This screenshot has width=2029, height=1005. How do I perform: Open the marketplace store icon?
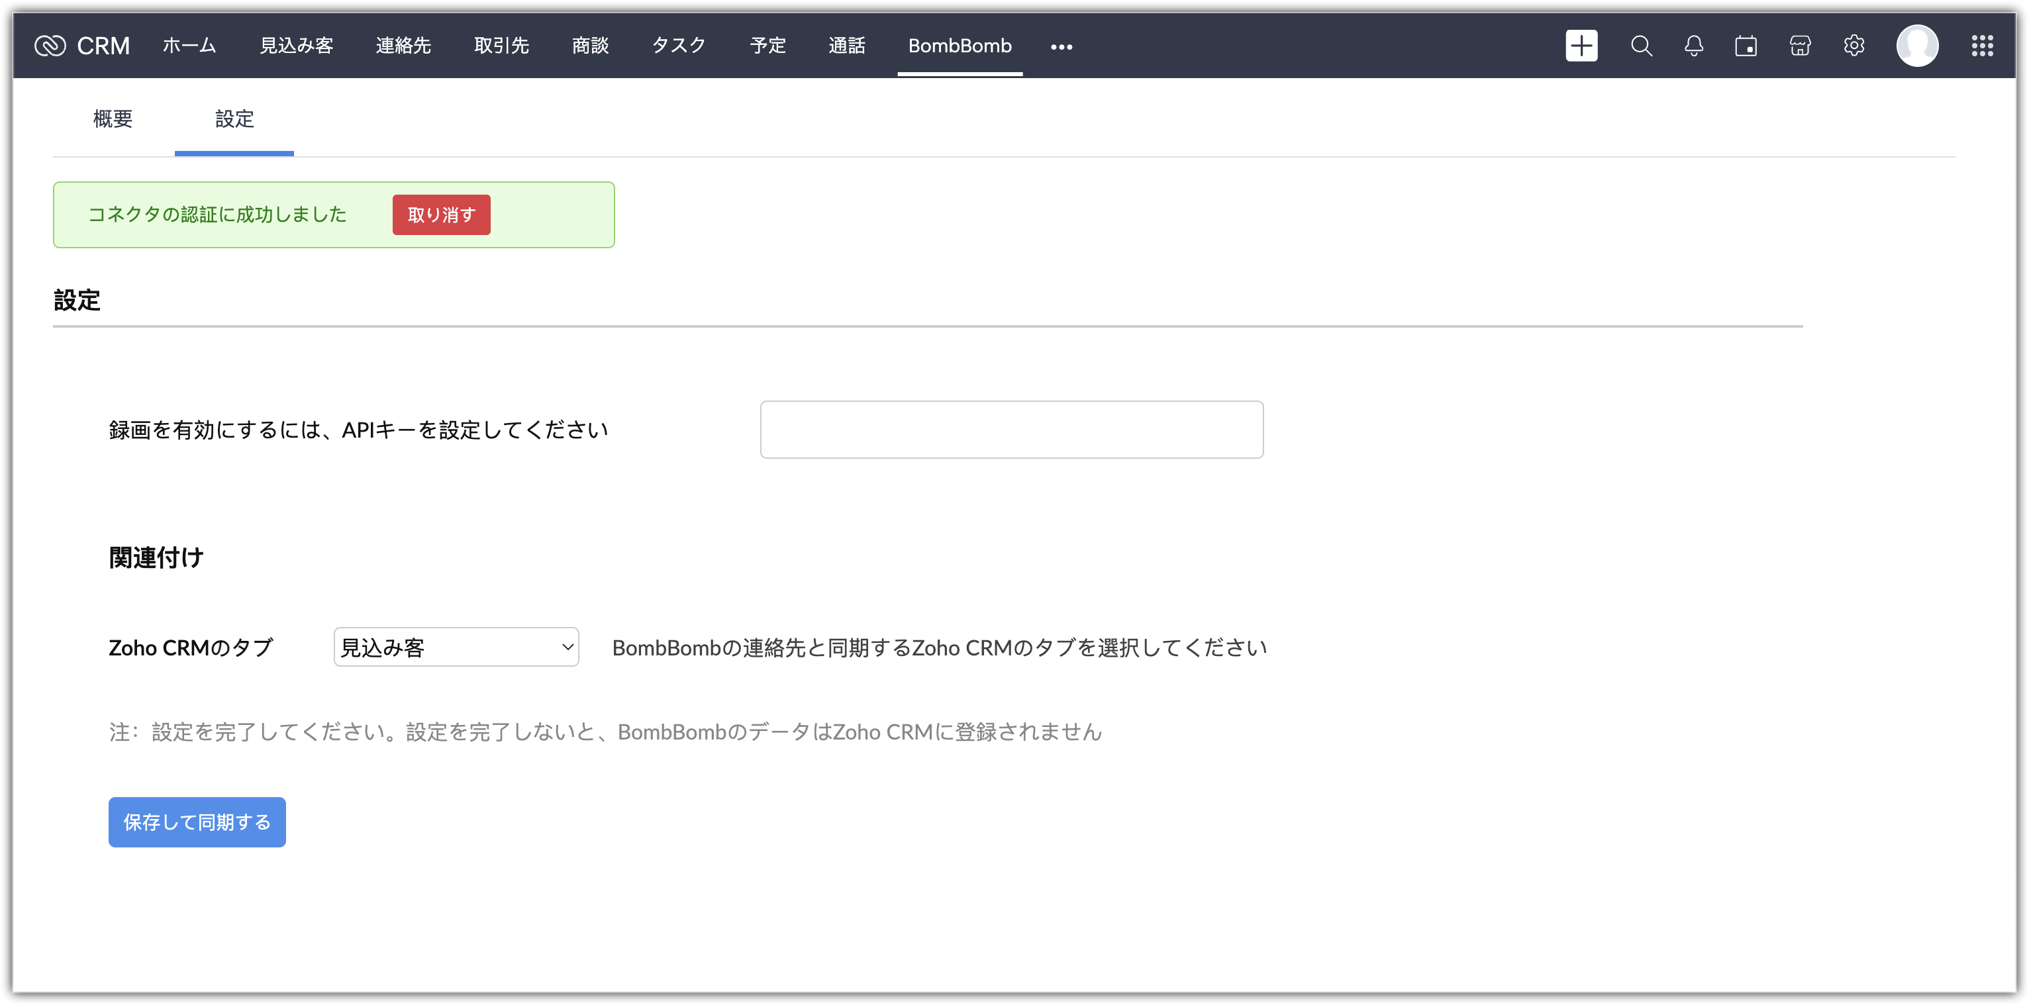tap(1800, 46)
